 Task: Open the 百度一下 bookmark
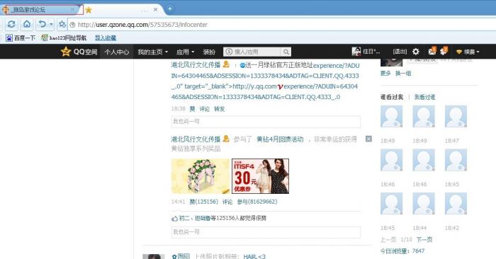click(21, 38)
